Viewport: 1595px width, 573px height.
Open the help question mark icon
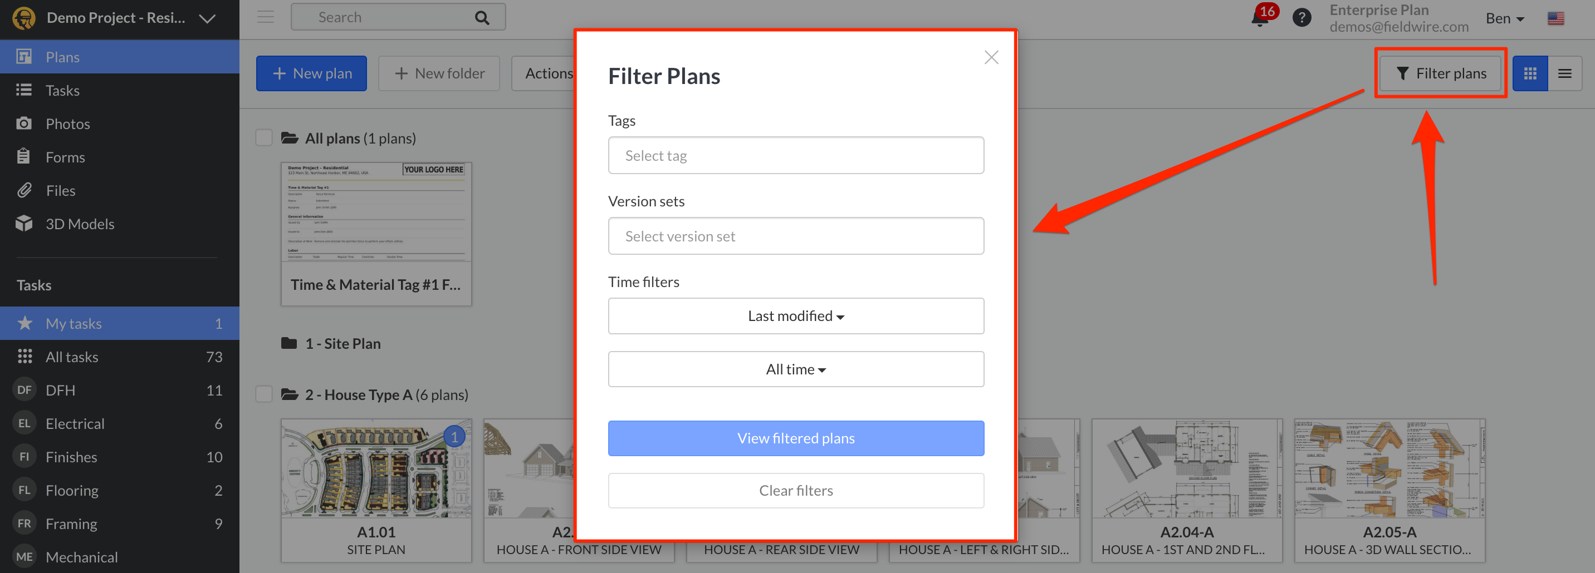click(x=1302, y=18)
